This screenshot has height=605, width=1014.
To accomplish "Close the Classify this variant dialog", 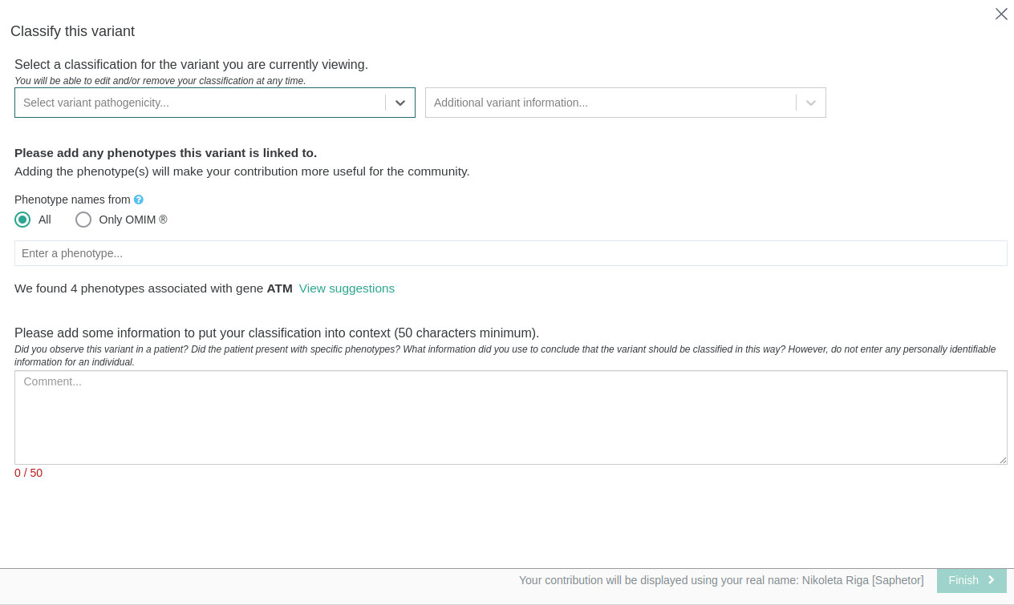I will 1001,14.
